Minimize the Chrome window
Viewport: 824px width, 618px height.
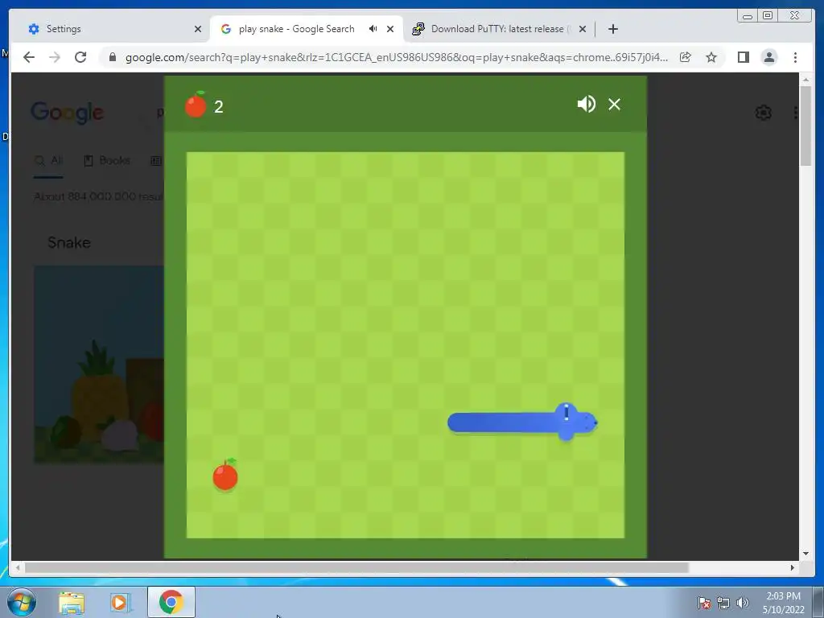click(748, 16)
